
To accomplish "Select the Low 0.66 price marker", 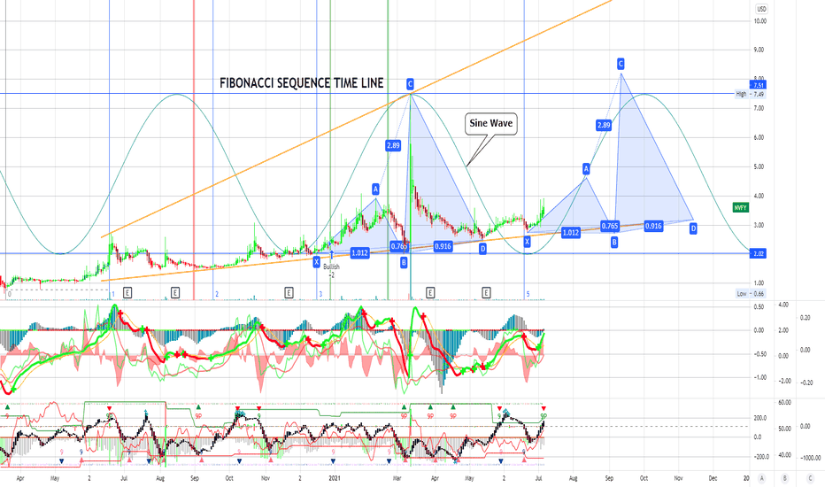I will pyautogui.click(x=751, y=294).
